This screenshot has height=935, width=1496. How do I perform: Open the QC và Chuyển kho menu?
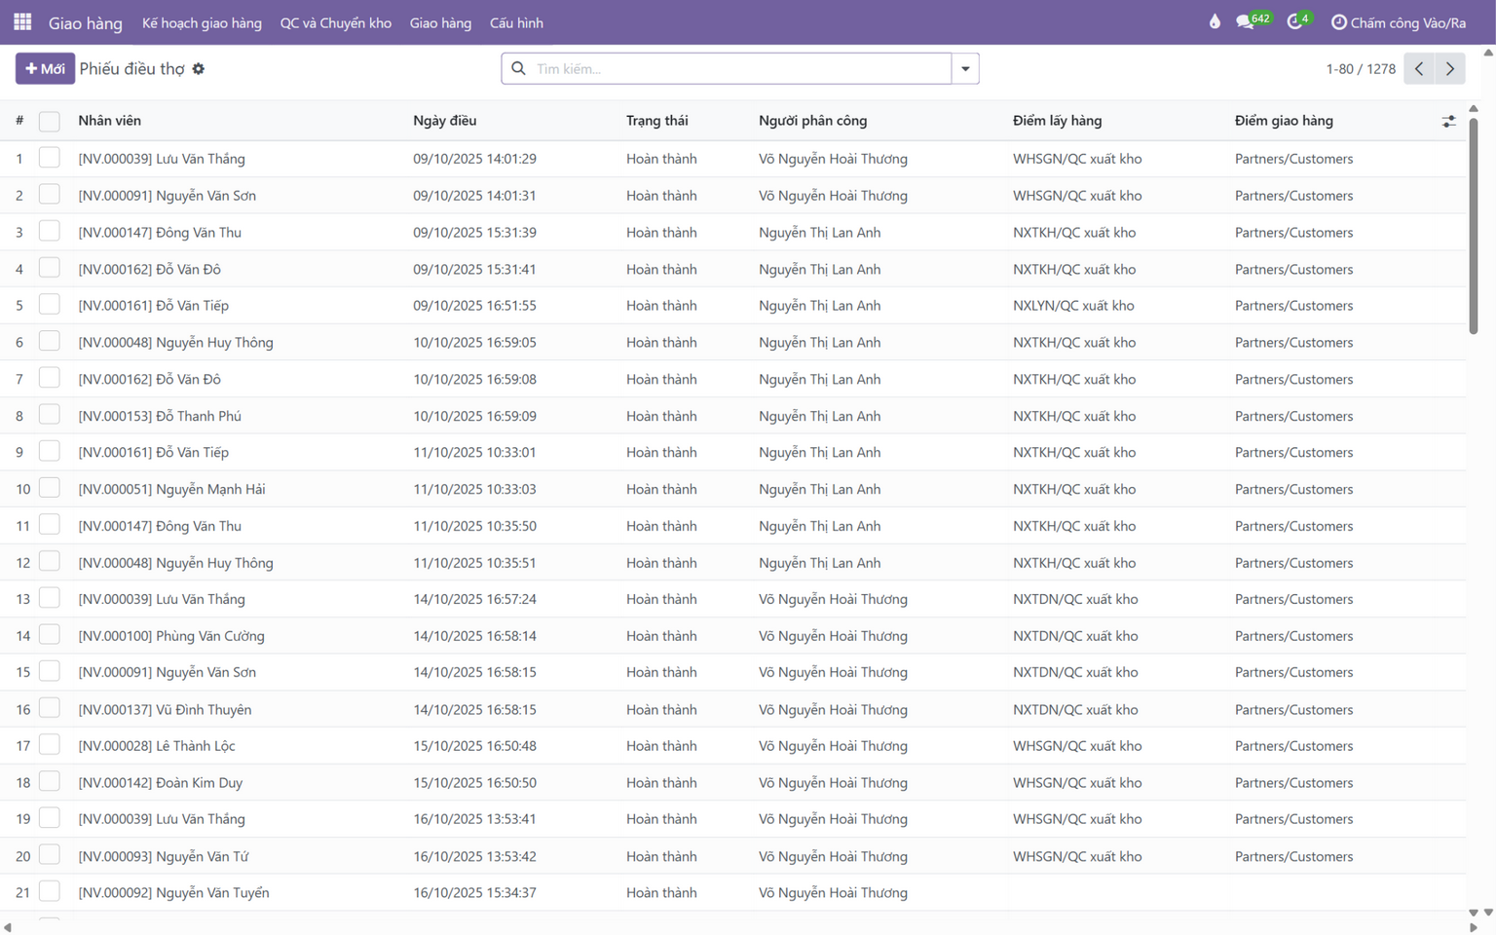(x=336, y=22)
